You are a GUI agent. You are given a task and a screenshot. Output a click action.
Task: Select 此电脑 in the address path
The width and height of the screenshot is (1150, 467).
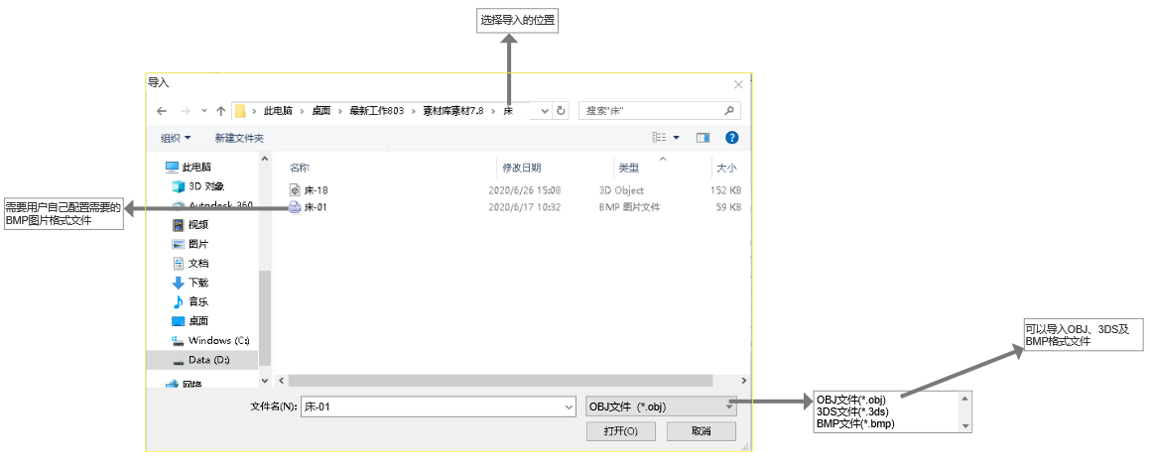pyautogui.click(x=279, y=111)
